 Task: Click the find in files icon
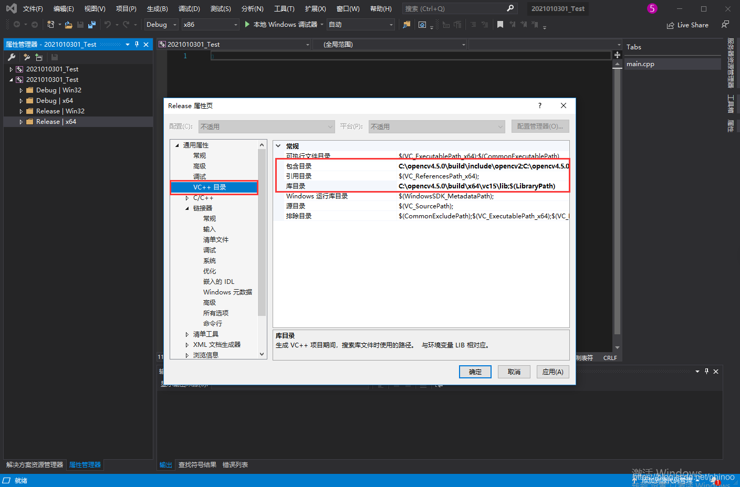pyautogui.click(x=407, y=25)
